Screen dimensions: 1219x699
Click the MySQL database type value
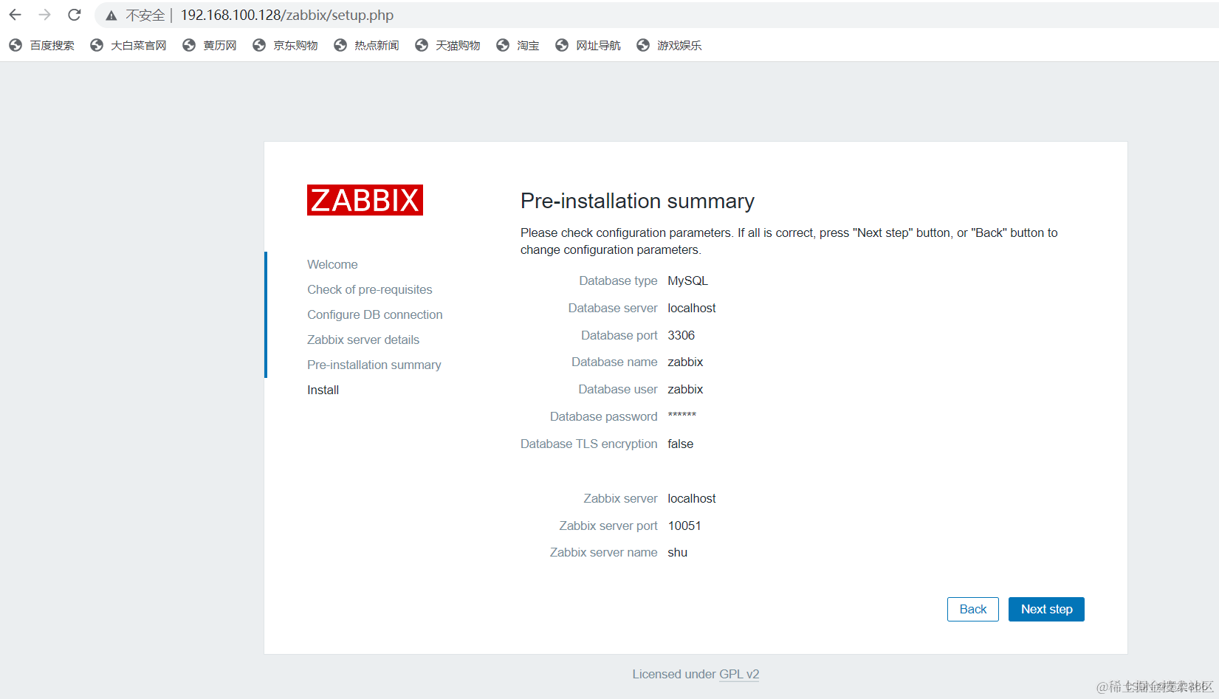688,280
